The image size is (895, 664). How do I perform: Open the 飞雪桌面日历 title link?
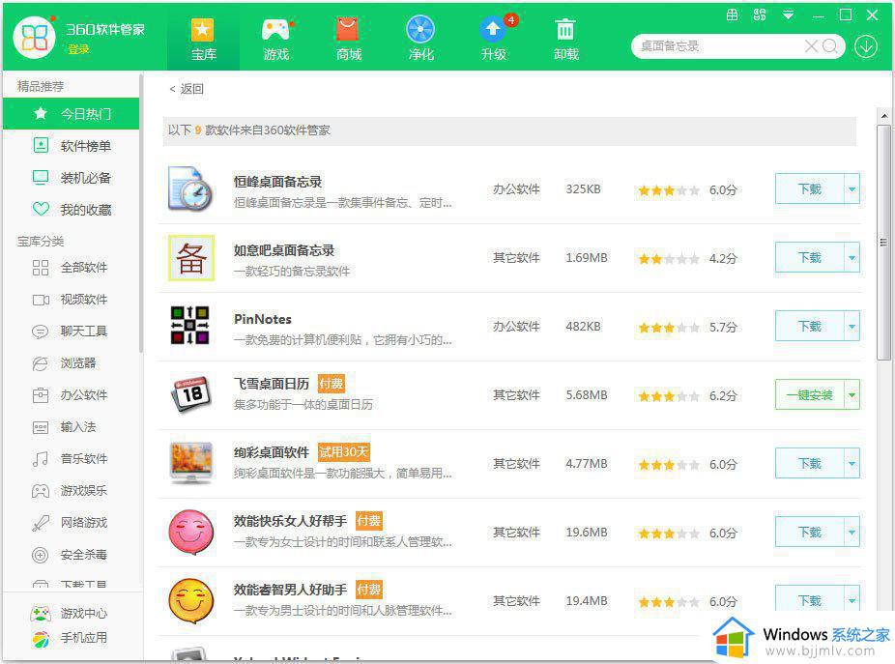272,383
